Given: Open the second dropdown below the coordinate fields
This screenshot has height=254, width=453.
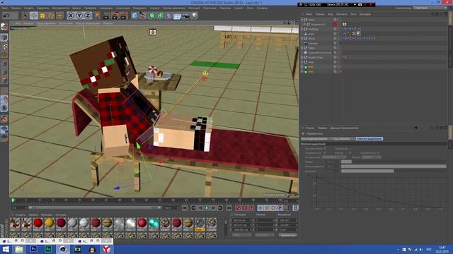Looking at the screenshot, I should (x=264, y=235).
